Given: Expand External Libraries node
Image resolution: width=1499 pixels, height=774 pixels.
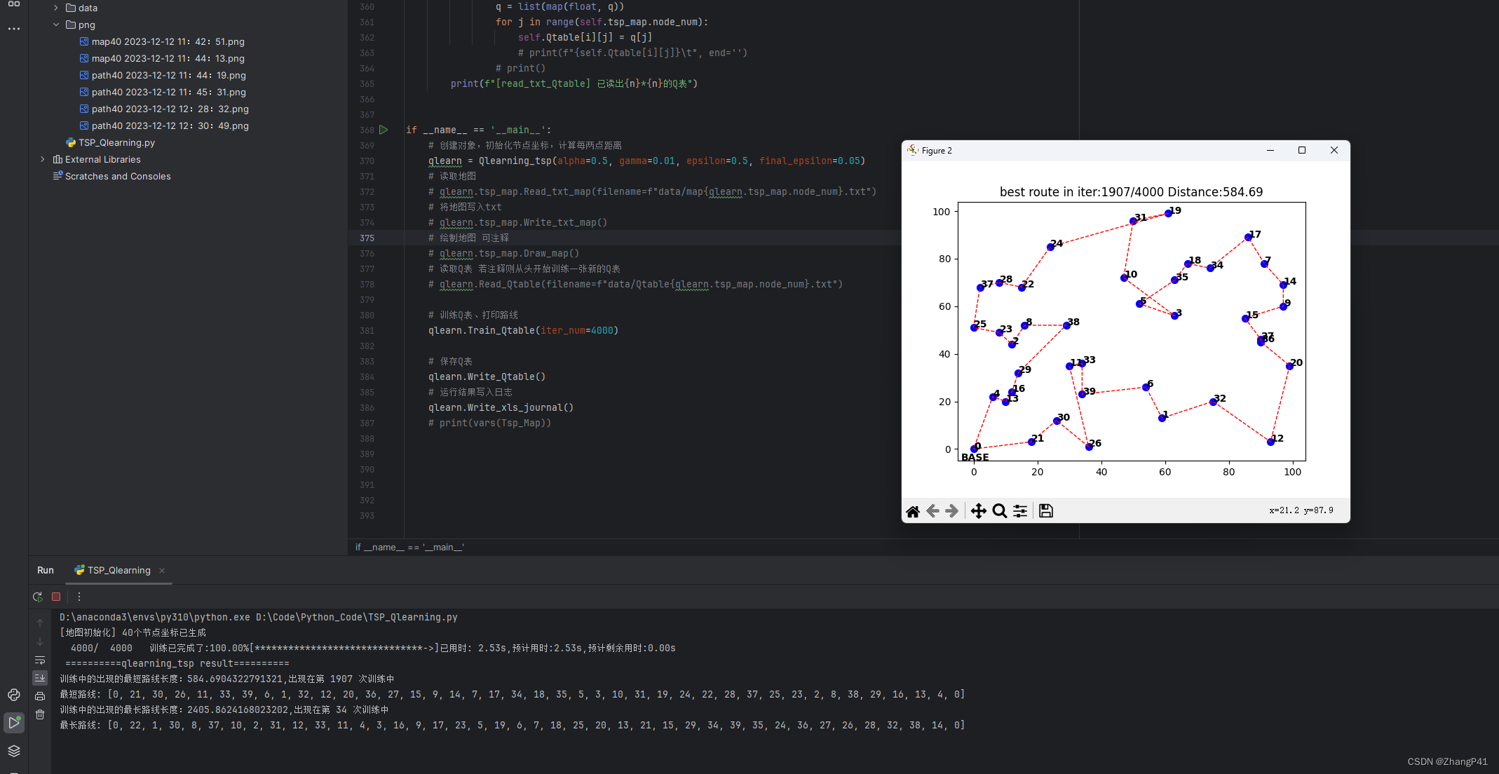Looking at the screenshot, I should [x=43, y=159].
